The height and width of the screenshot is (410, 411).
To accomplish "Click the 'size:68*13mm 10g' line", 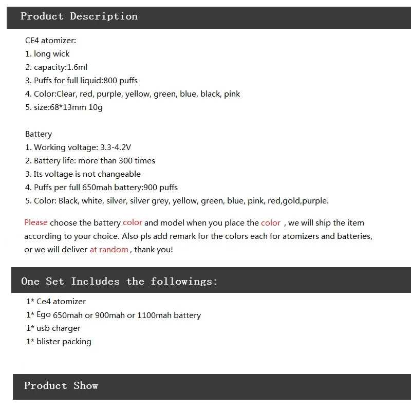I will click(64, 107).
